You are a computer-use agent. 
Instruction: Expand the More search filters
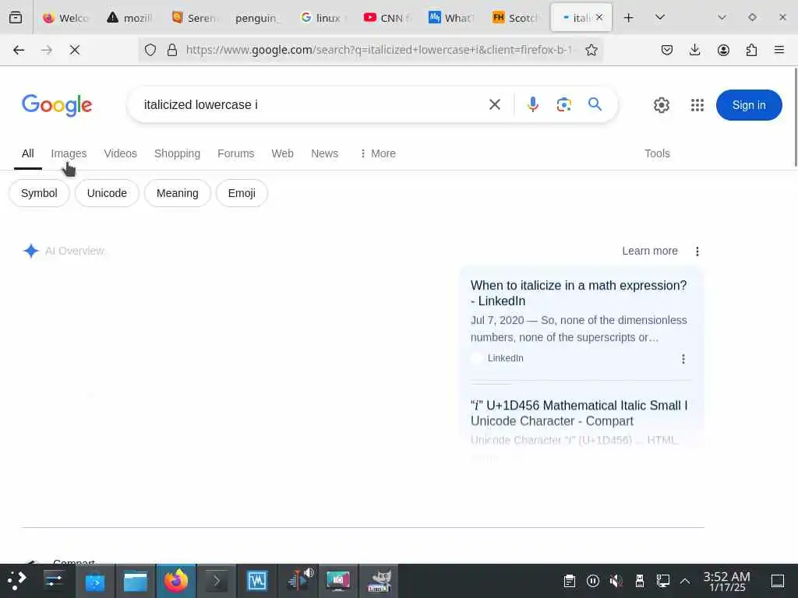point(377,153)
